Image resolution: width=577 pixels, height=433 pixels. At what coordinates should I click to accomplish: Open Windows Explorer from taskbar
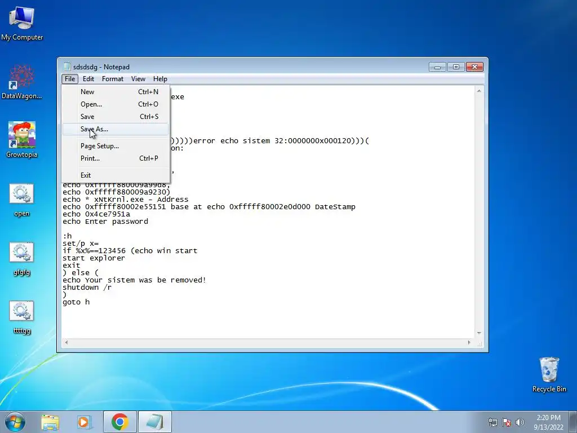click(50, 422)
